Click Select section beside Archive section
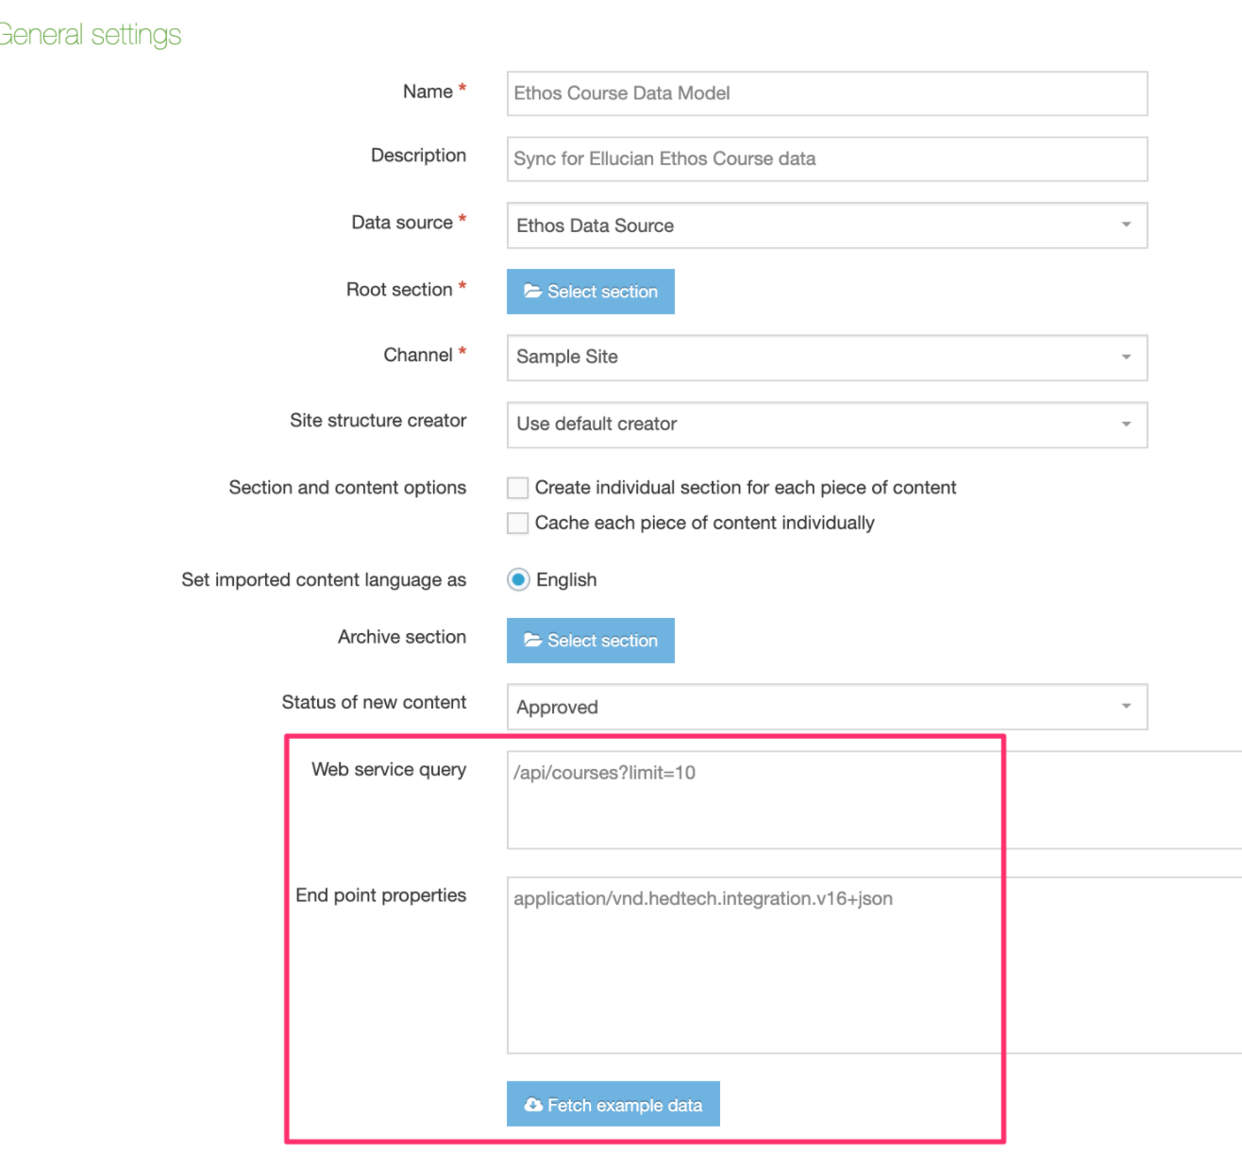Screen dimensions: 1242x1168 coord(590,641)
